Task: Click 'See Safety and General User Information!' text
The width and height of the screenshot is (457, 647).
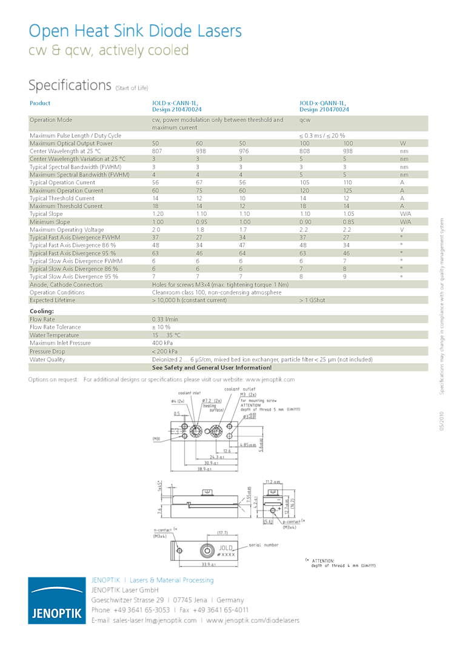Action: (x=212, y=367)
